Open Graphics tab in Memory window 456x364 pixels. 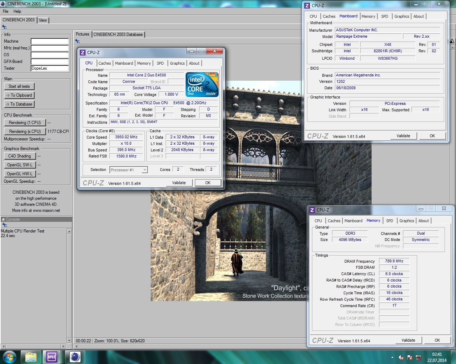(407, 221)
